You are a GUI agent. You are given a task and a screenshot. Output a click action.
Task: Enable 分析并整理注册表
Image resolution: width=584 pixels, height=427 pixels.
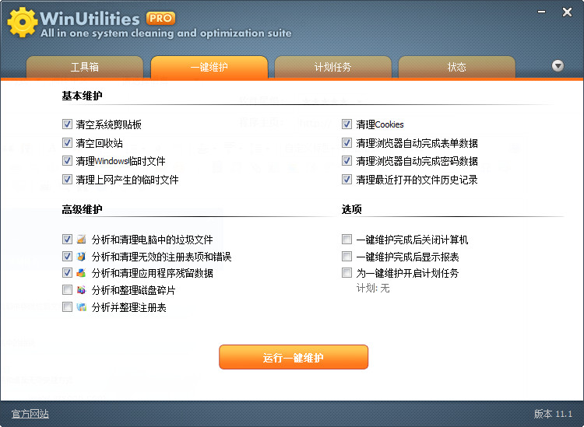(x=67, y=307)
